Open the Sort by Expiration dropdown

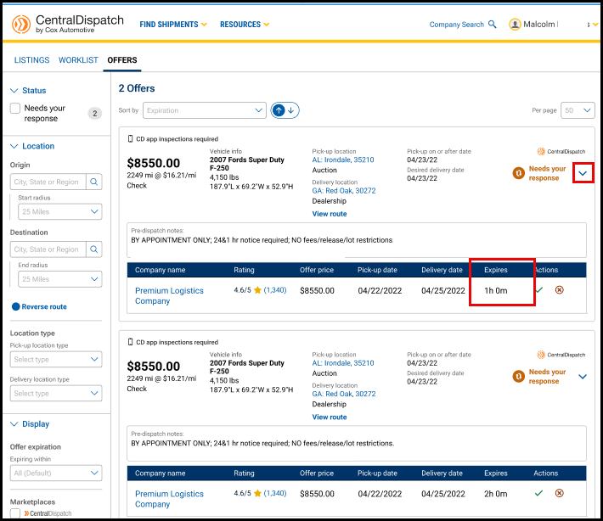click(x=205, y=110)
